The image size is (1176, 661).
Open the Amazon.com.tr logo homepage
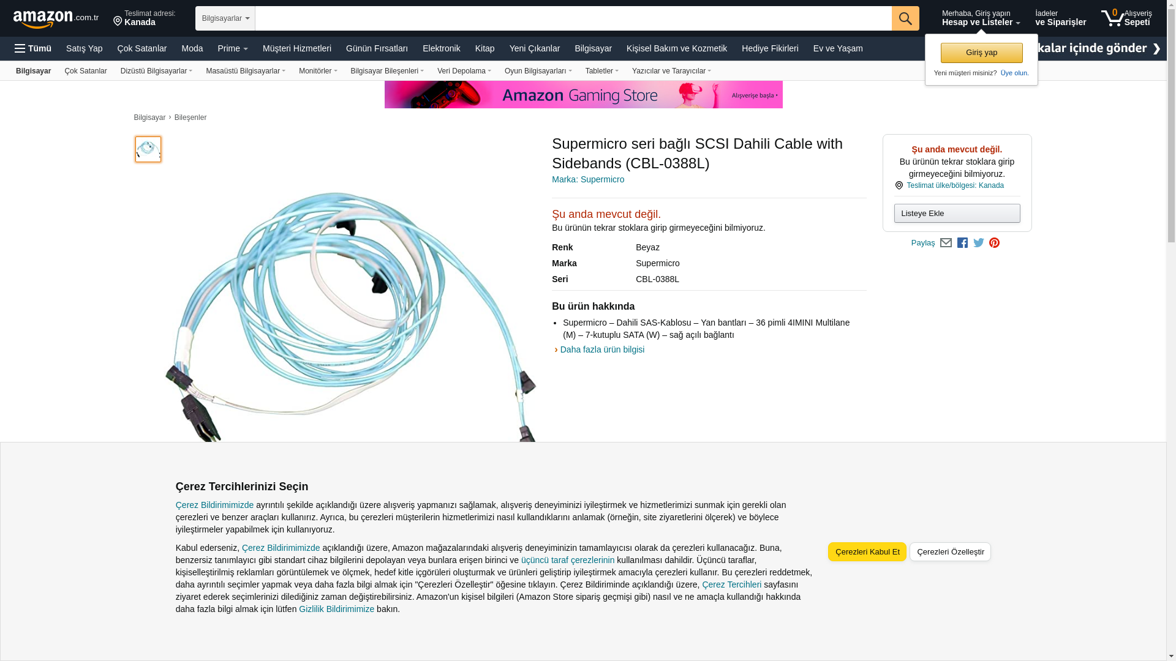point(56,19)
